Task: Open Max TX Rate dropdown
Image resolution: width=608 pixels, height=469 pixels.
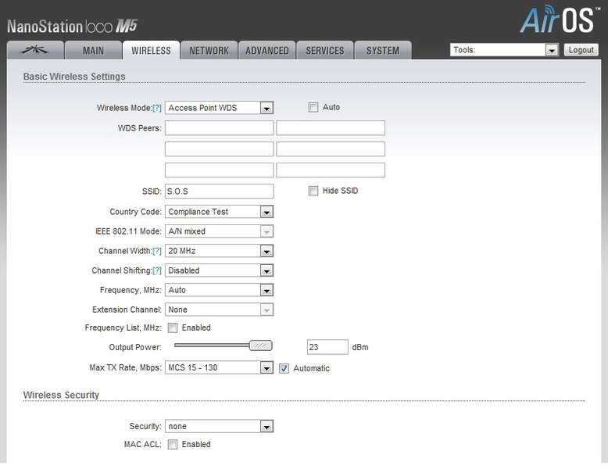Action: 219,367
